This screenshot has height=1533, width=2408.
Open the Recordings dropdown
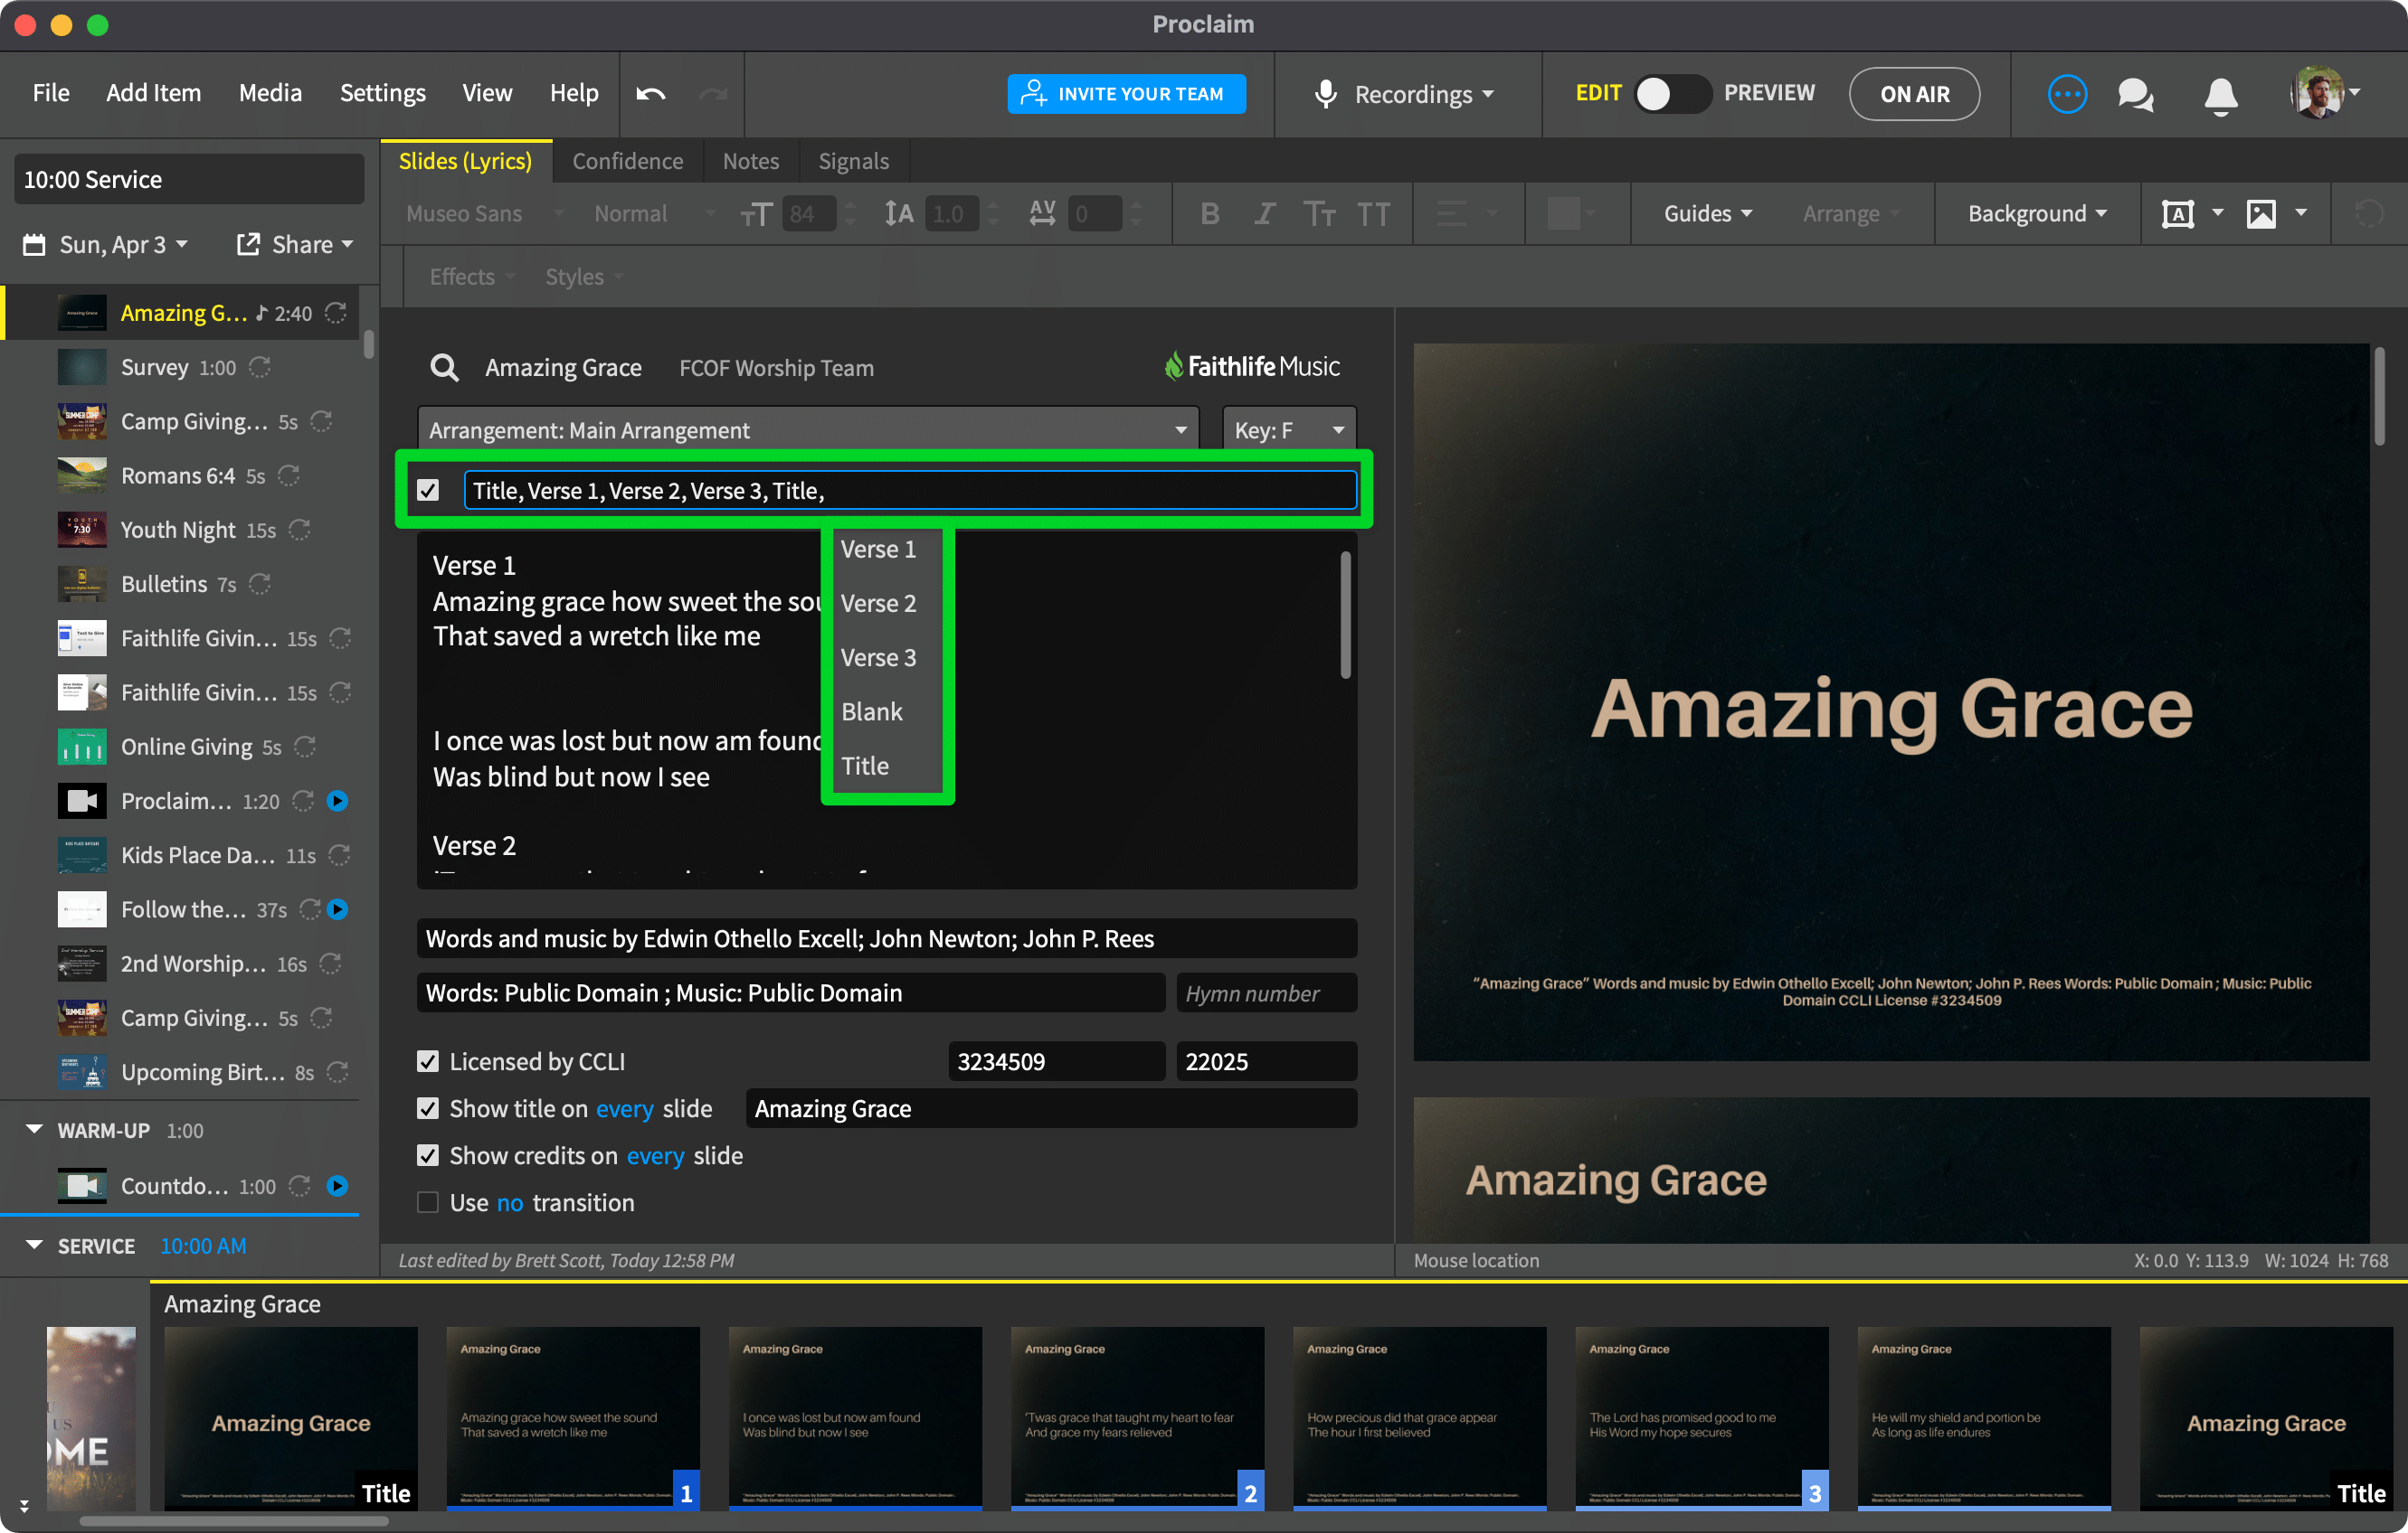click(x=1424, y=94)
